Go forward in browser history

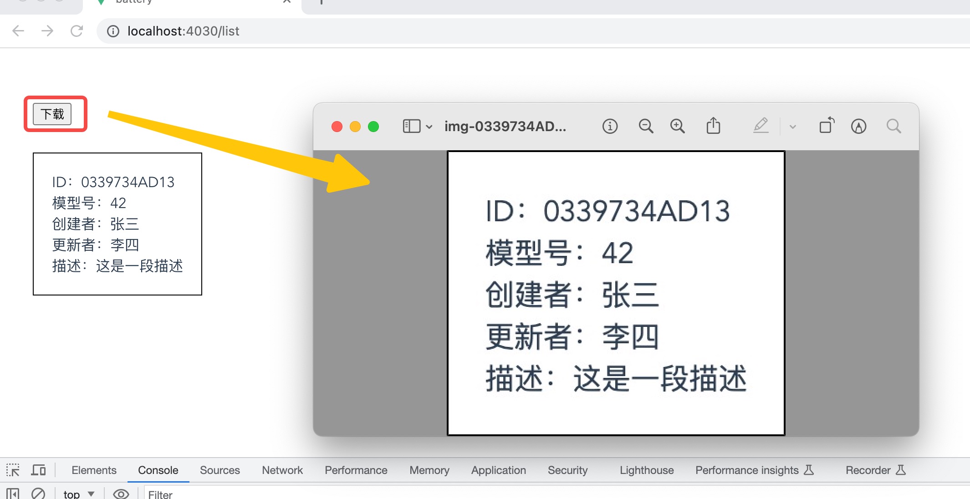tap(47, 31)
